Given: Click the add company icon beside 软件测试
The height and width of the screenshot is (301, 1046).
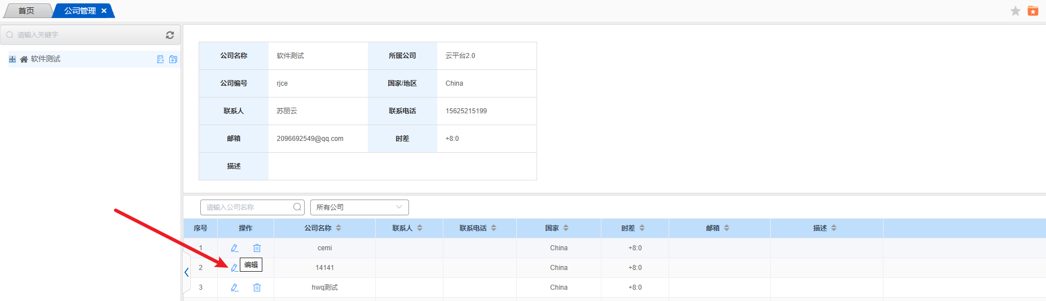Looking at the screenshot, I should [x=160, y=59].
